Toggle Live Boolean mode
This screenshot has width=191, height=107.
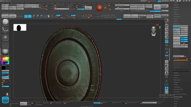click(20, 16)
